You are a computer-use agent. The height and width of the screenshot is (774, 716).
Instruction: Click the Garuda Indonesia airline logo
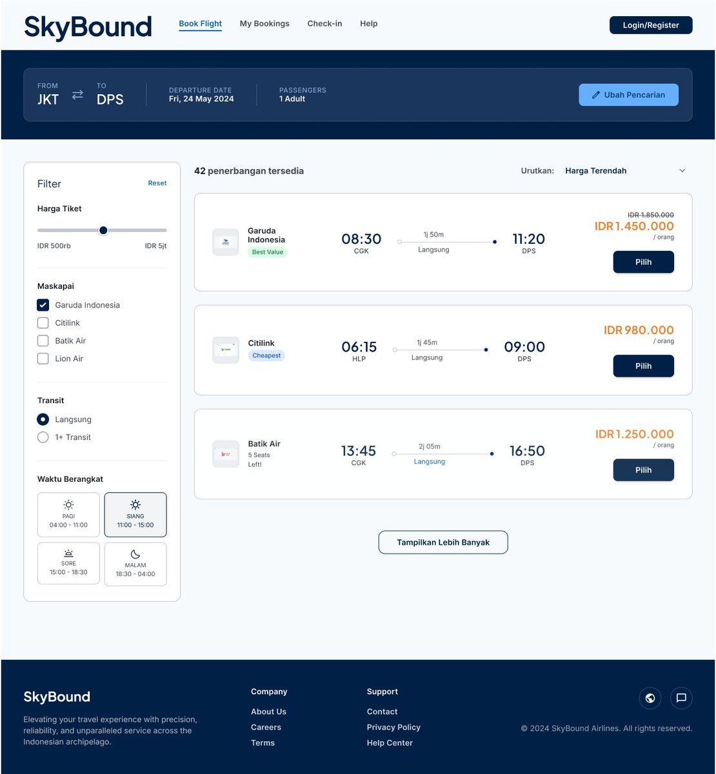click(226, 242)
